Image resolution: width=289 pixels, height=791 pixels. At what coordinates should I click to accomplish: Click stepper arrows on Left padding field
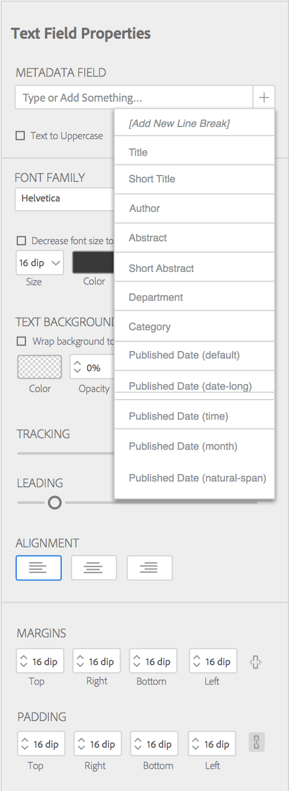coord(197,744)
